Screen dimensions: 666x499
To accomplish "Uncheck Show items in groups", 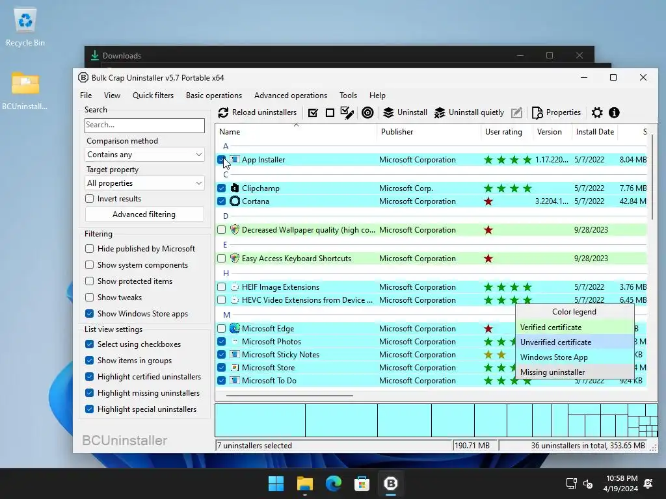I will click(x=89, y=360).
